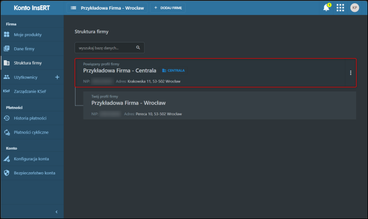Open Dane firmy in sidebar

click(24, 49)
